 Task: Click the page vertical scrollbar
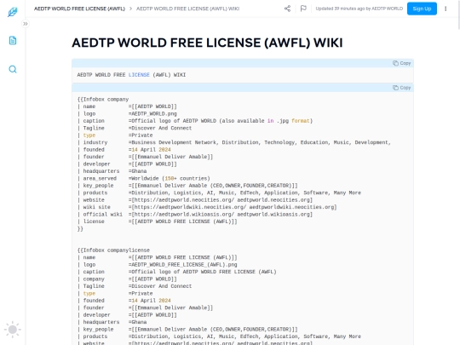(x=458, y=14)
